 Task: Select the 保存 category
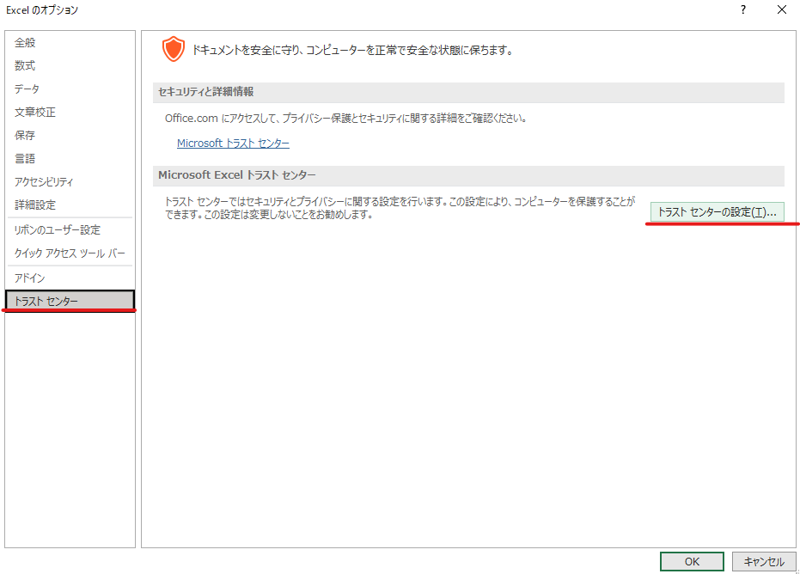point(70,135)
